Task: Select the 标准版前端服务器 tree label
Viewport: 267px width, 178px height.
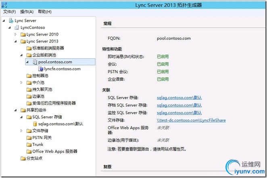Action: [x=48, y=48]
